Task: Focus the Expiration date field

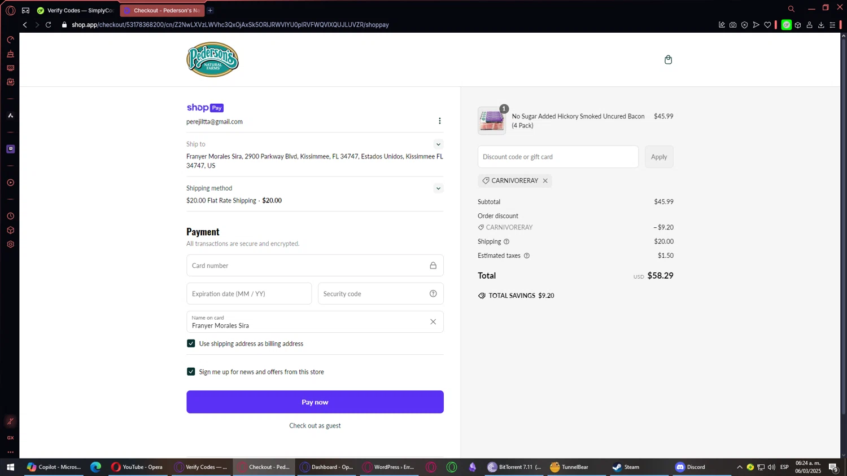Action: coord(249,294)
